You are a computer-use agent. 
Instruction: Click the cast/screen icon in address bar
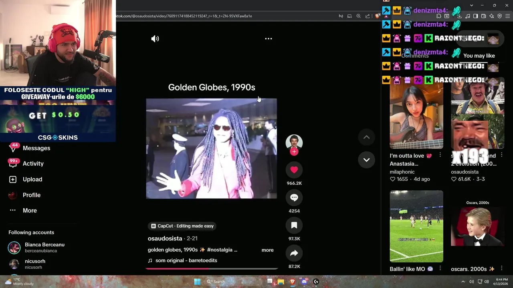coord(349,16)
